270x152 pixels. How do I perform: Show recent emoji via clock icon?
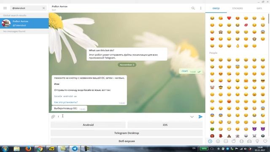click(x=210, y=141)
